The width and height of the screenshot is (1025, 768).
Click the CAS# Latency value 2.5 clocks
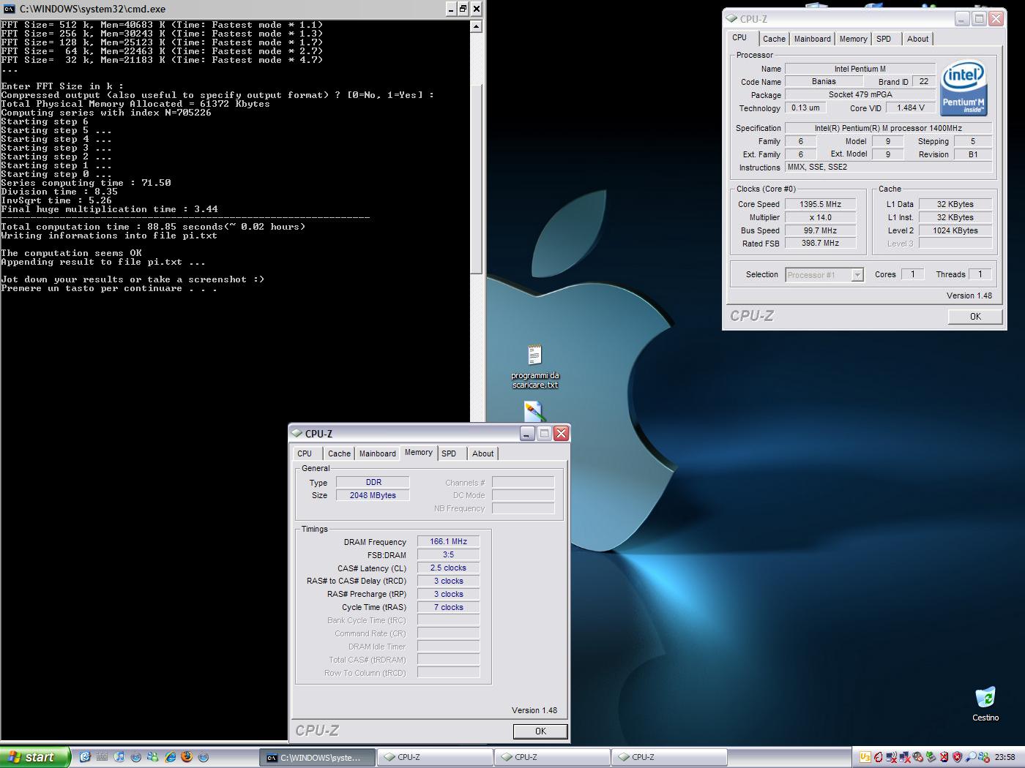[x=448, y=568]
